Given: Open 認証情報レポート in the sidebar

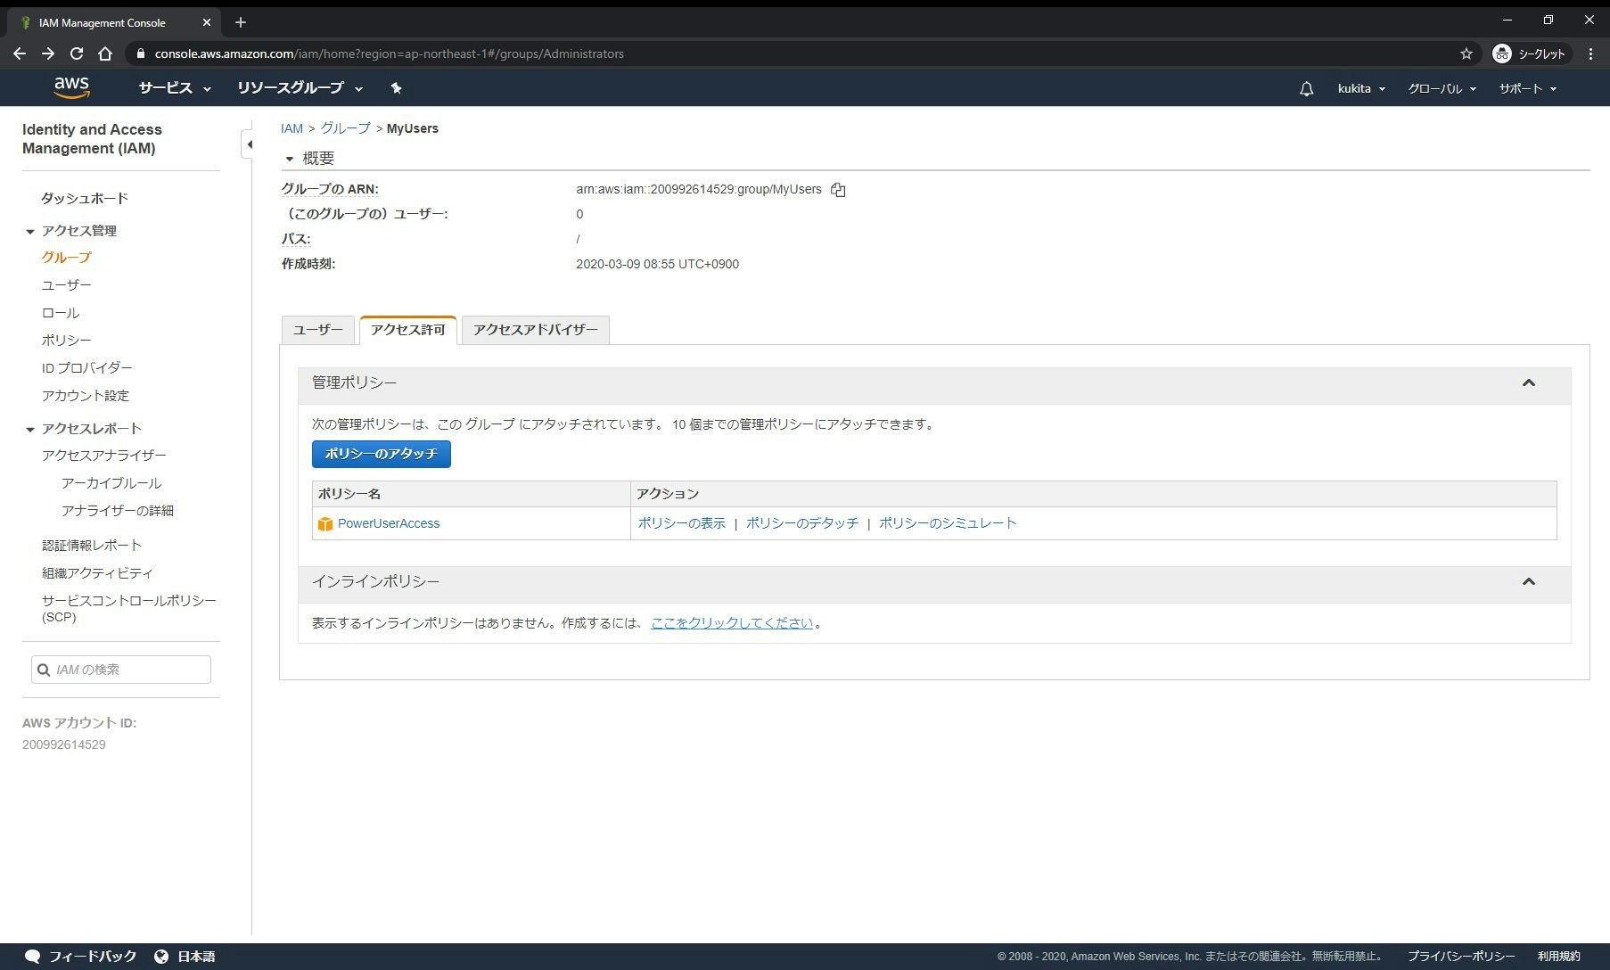Looking at the screenshot, I should pyautogui.click(x=91, y=546).
